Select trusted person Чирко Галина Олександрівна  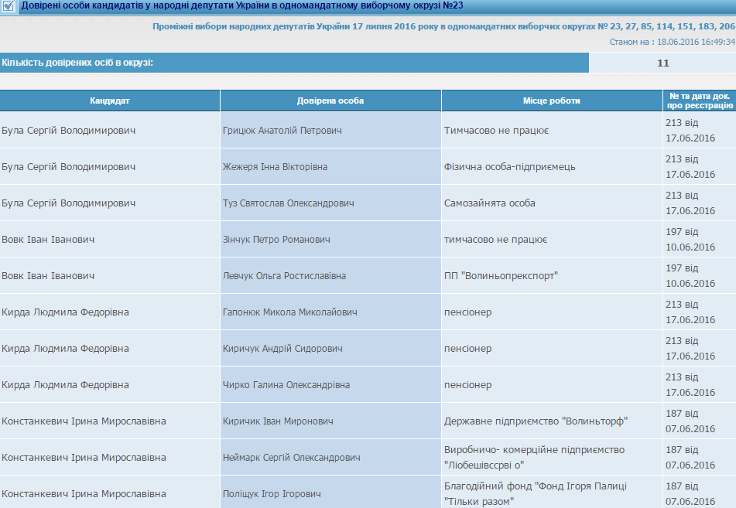[x=286, y=385]
